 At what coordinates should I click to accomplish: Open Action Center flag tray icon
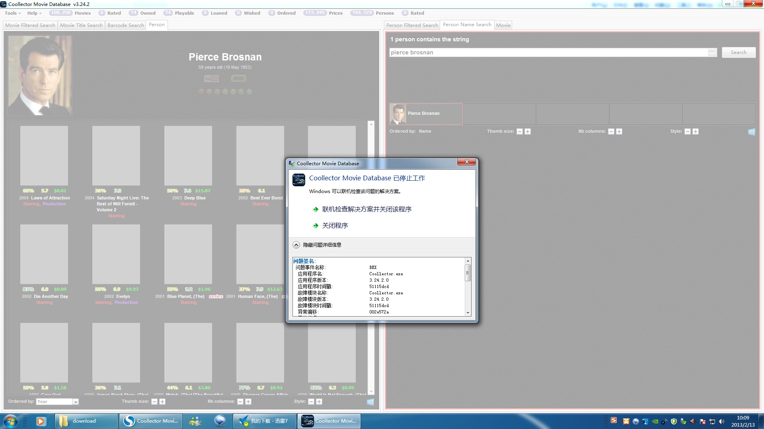[702, 422]
